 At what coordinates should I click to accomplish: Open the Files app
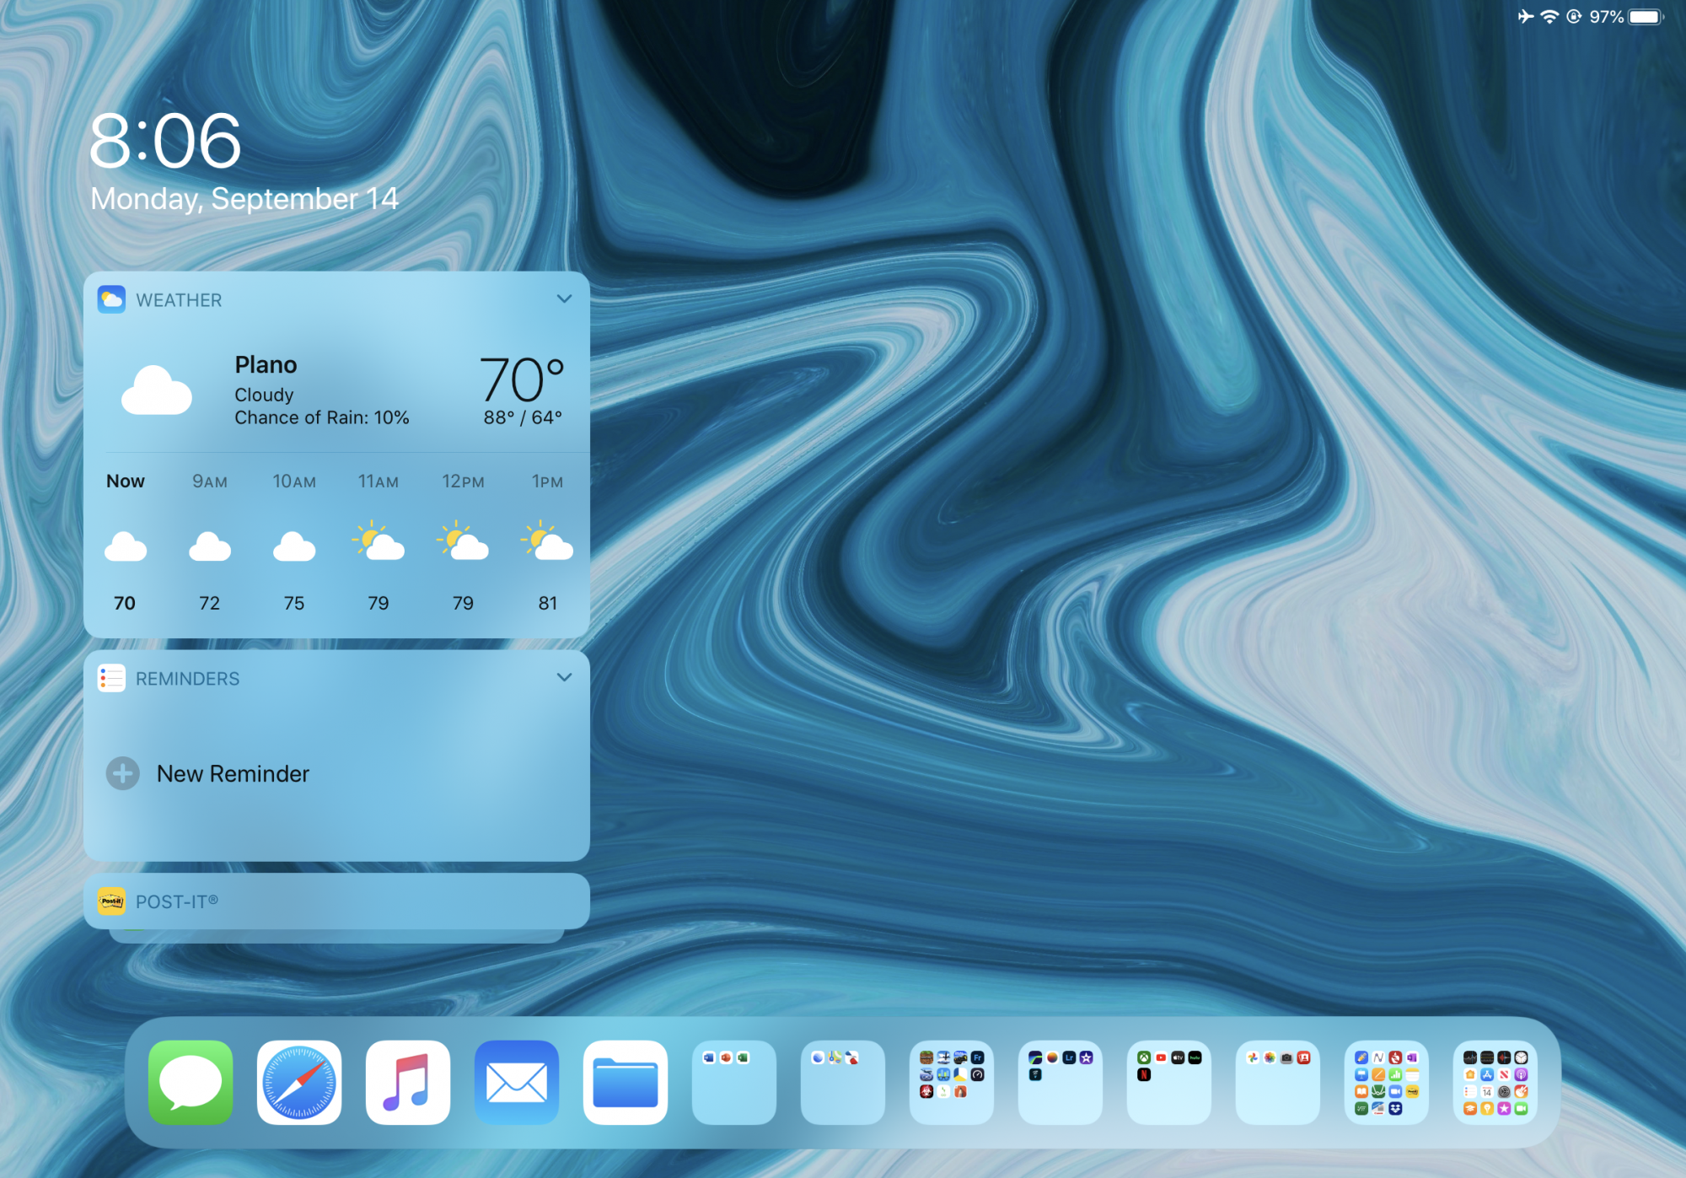coord(626,1082)
